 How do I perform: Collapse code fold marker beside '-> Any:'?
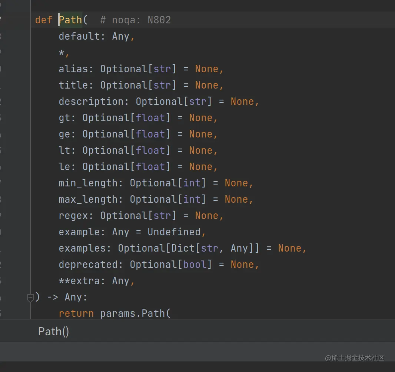tap(30, 298)
